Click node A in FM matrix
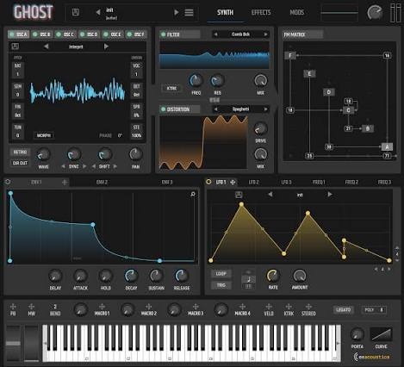 [387, 146]
